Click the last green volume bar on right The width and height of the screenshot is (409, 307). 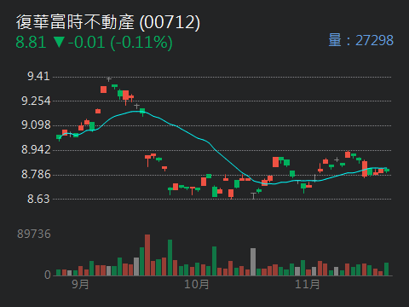(x=386, y=269)
